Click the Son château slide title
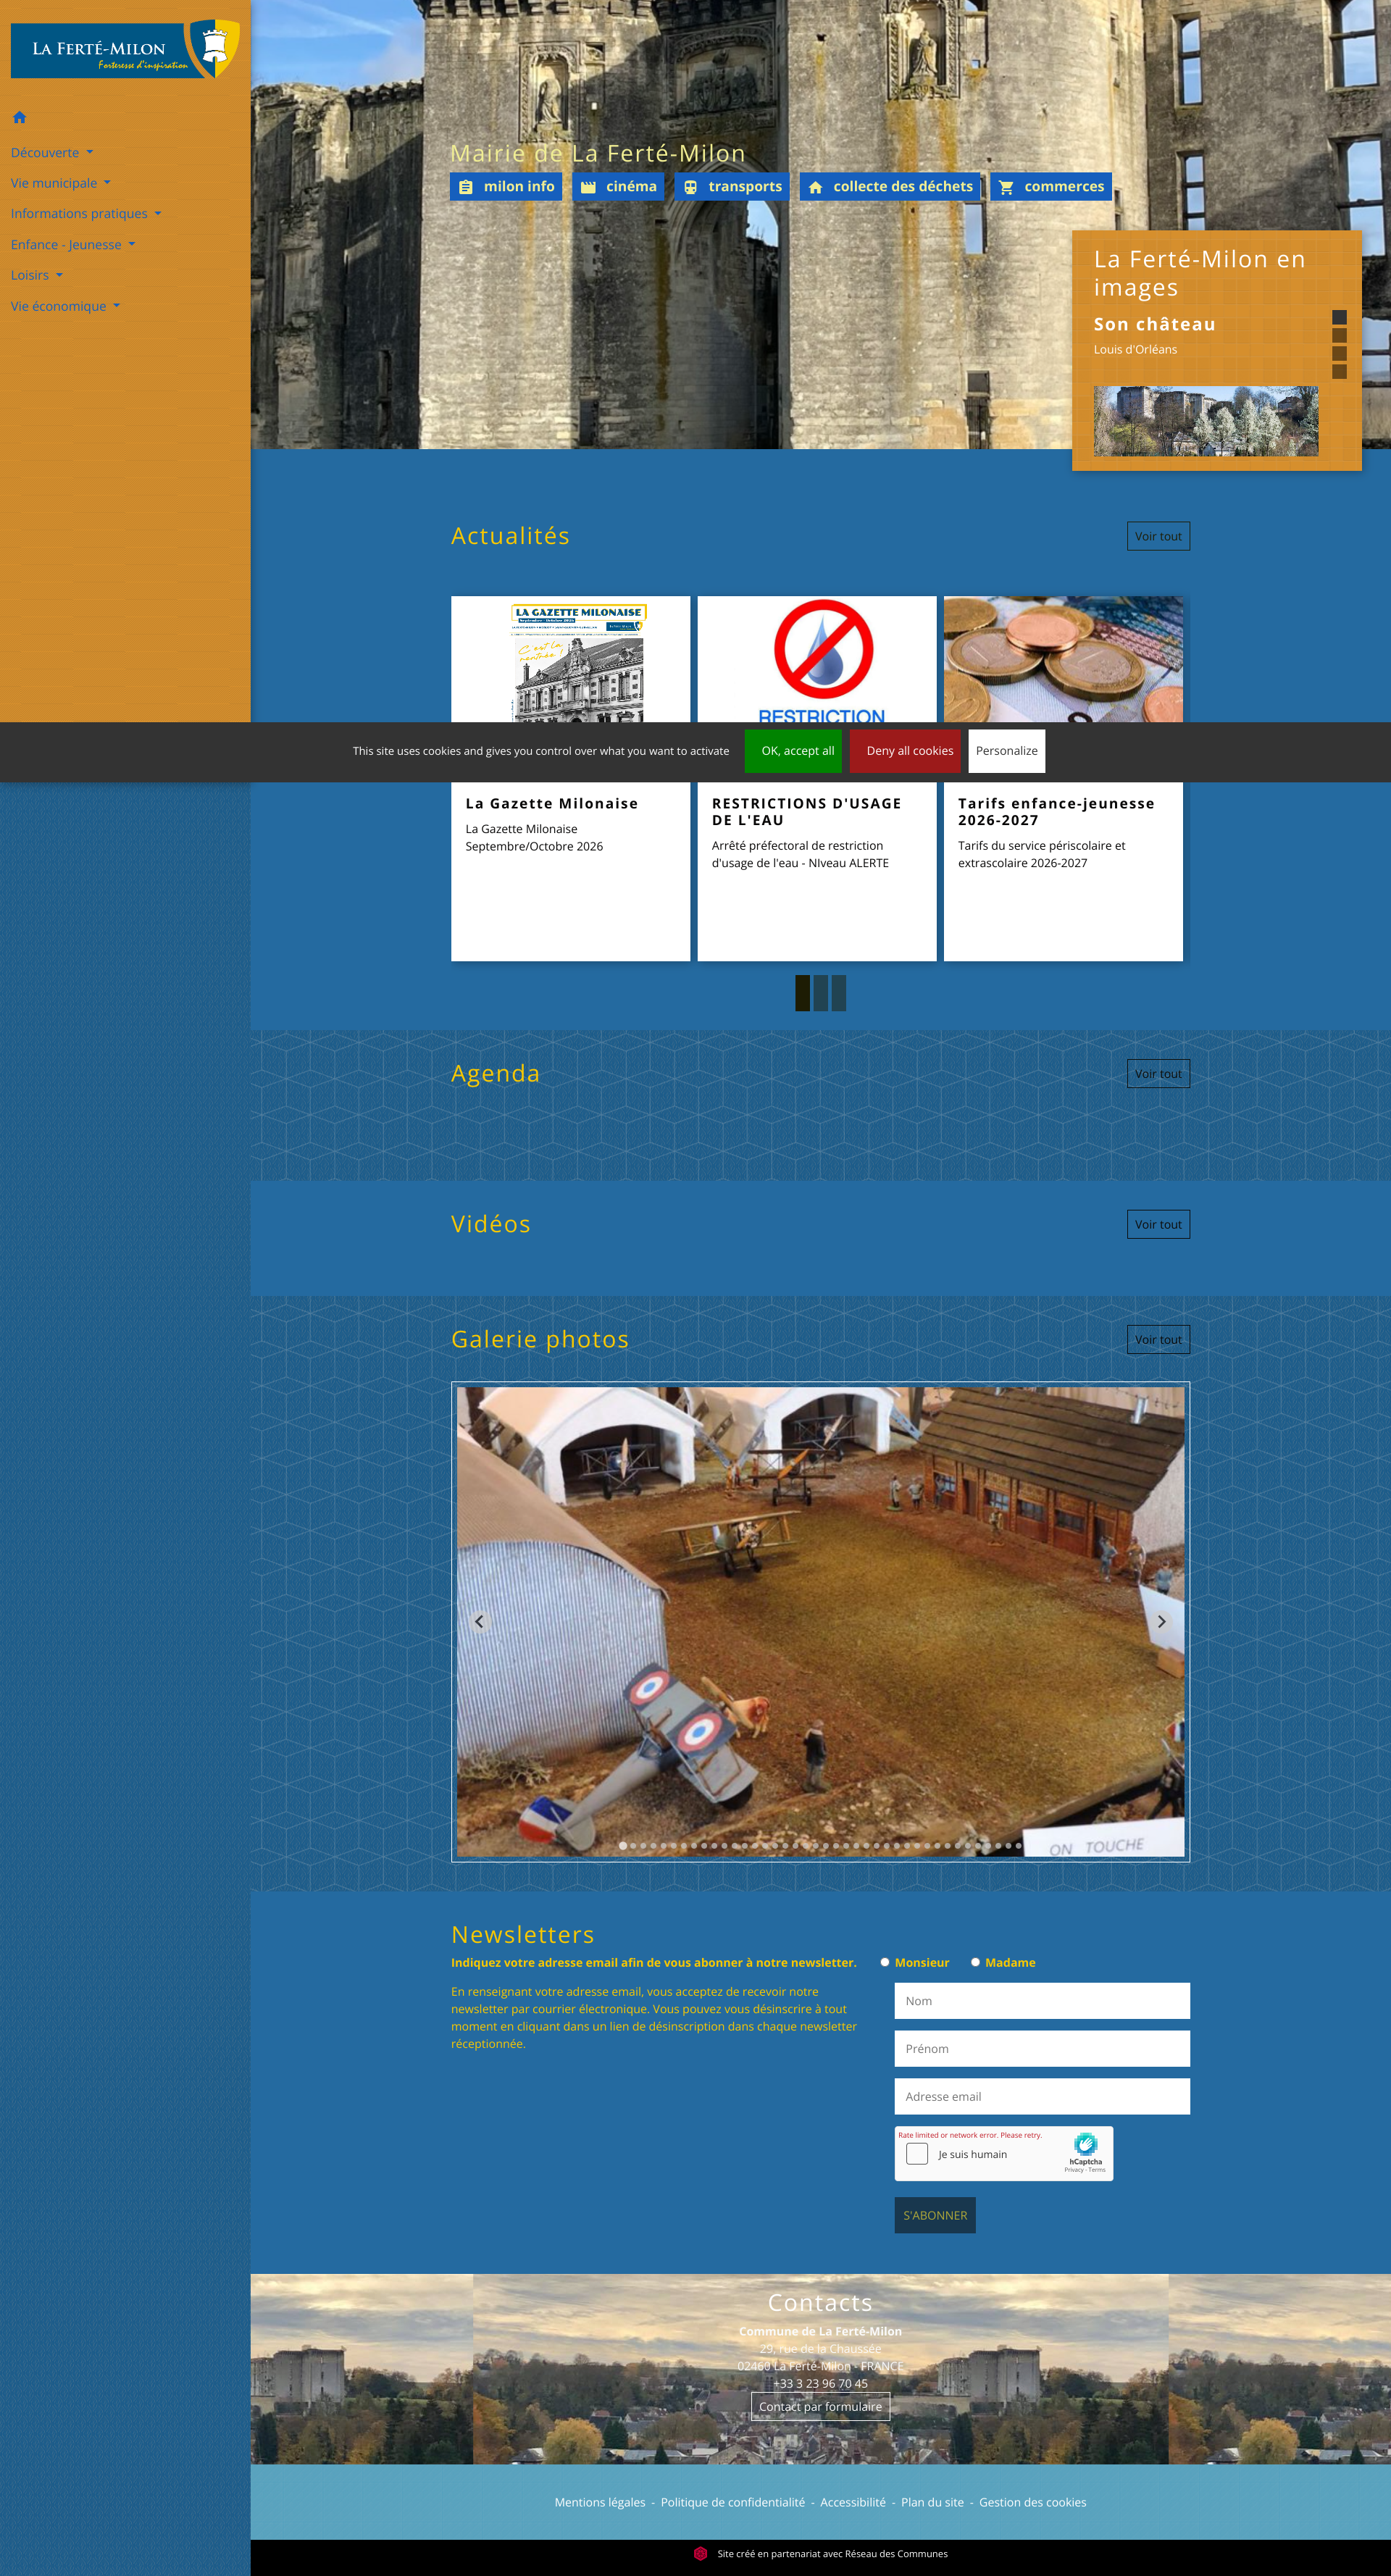Image resolution: width=1391 pixels, height=2576 pixels. [x=1154, y=324]
